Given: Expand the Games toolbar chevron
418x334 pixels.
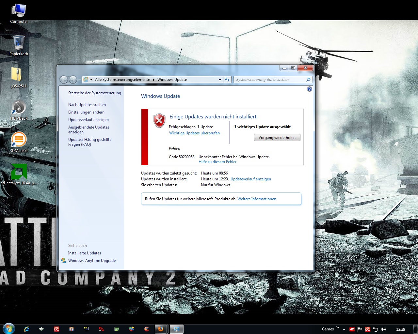Looking at the screenshot, I should [337, 327].
